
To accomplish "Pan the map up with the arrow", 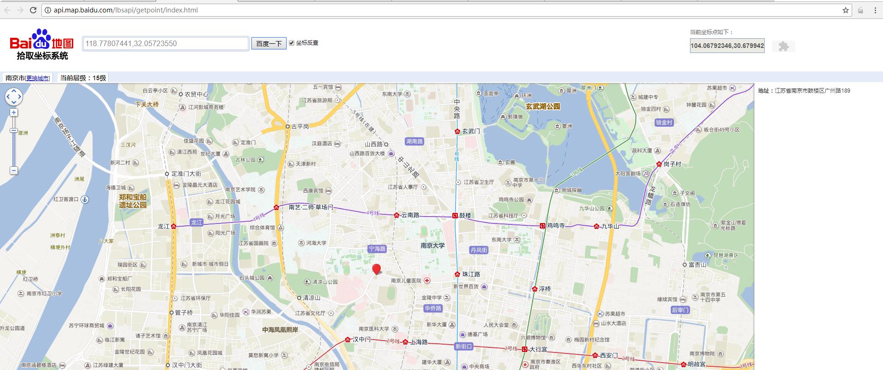I will [14, 91].
